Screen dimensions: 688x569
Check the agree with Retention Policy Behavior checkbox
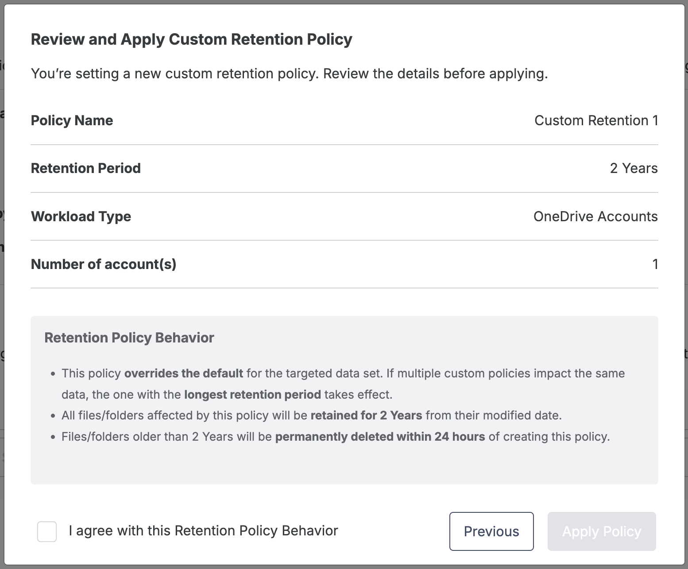pyautogui.click(x=47, y=531)
